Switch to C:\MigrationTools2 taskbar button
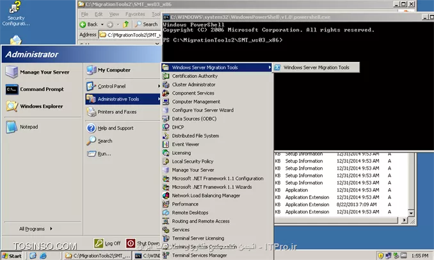 pos(97,256)
